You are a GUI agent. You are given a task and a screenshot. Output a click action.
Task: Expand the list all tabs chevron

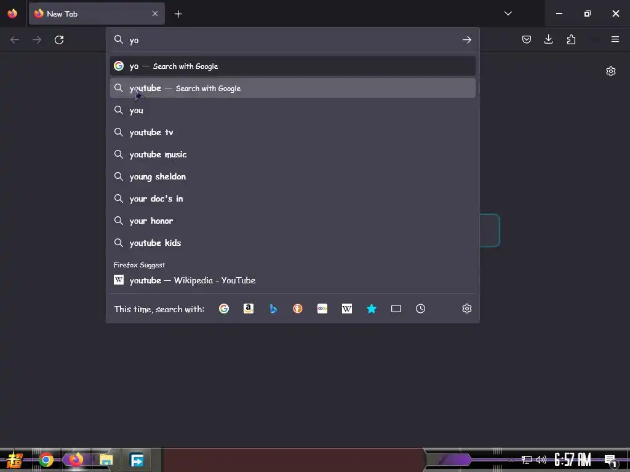[508, 14]
